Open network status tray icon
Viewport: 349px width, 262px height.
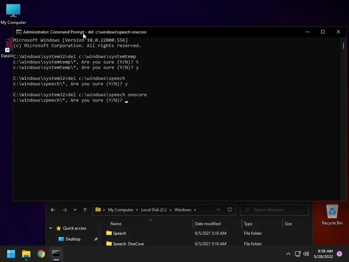(x=298, y=254)
